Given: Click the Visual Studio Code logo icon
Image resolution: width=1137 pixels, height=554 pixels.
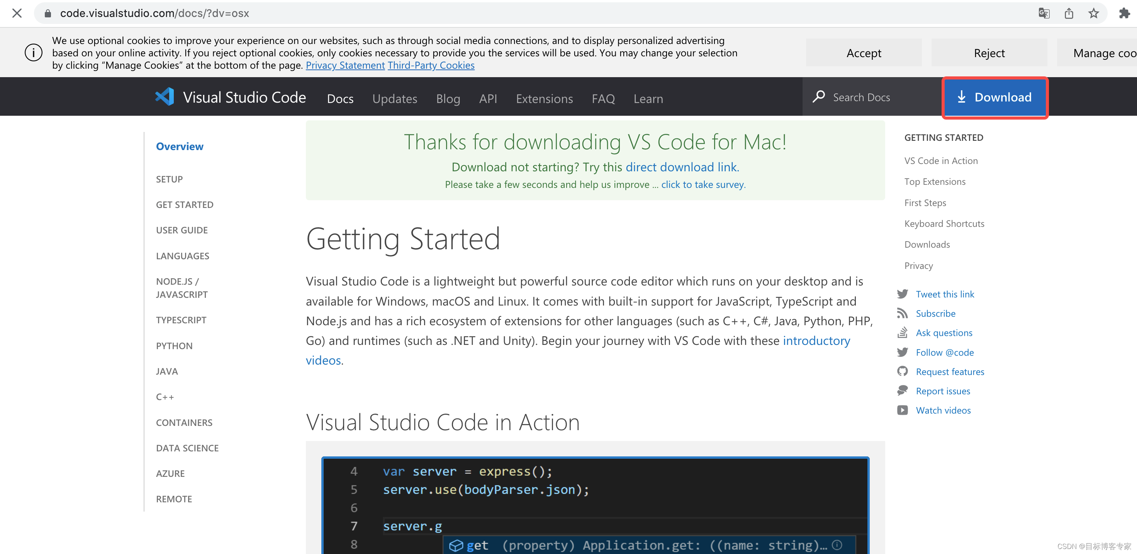Looking at the screenshot, I should (165, 96).
